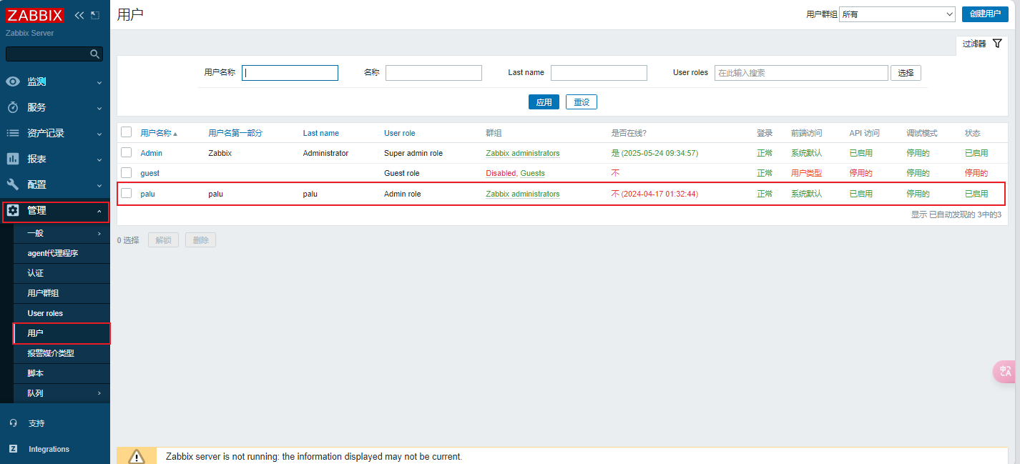The image size is (1020, 464).
Task: Click the clock icon for 服务
Action: tap(13, 107)
